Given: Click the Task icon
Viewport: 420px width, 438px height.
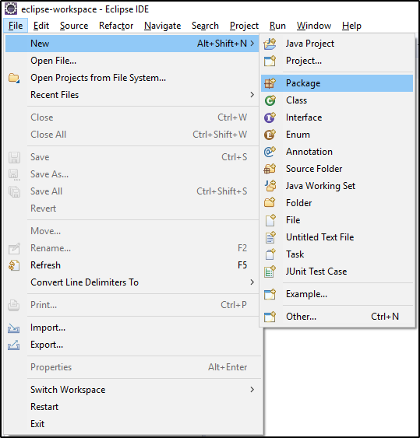Looking at the screenshot, I should [x=270, y=254].
